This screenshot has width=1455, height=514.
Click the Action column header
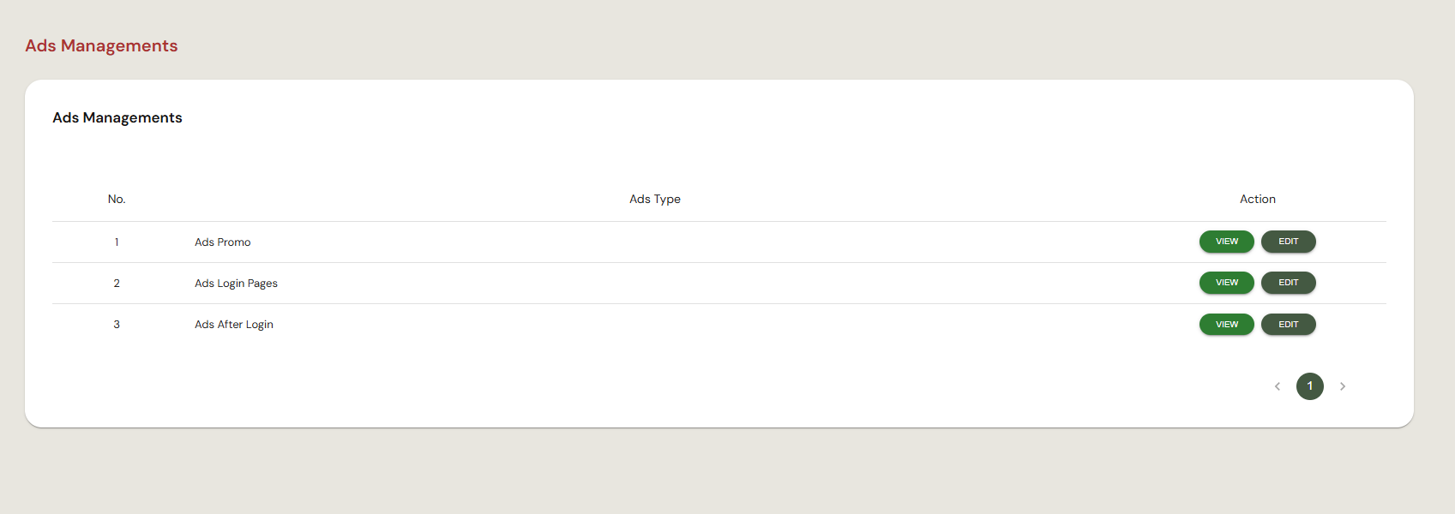pyautogui.click(x=1258, y=199)
